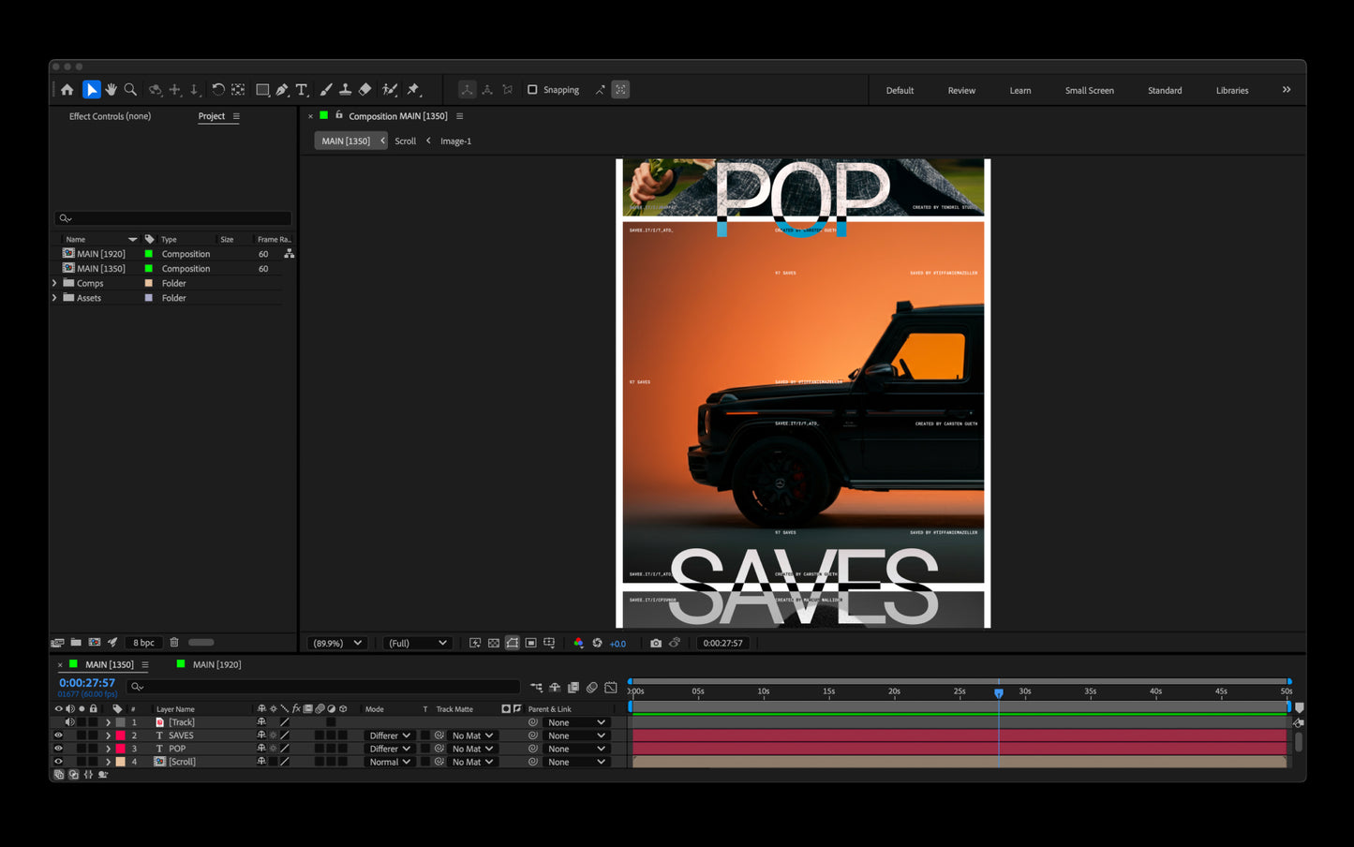Pick the Puppet Pin tool
Image resolution: width=1354 pixels, height=847 pixels.
413,90
